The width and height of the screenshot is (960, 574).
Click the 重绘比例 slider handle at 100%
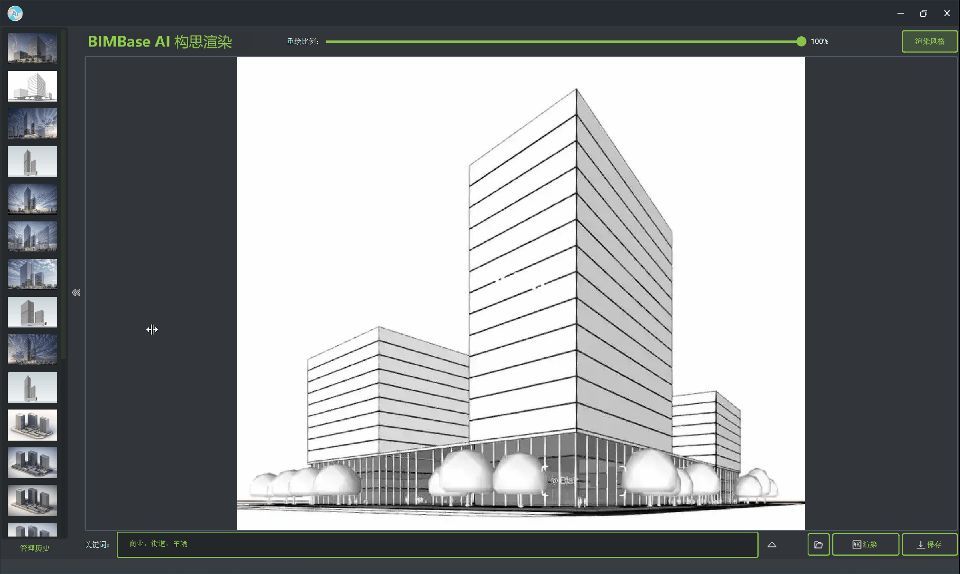(x=801, y=41)
